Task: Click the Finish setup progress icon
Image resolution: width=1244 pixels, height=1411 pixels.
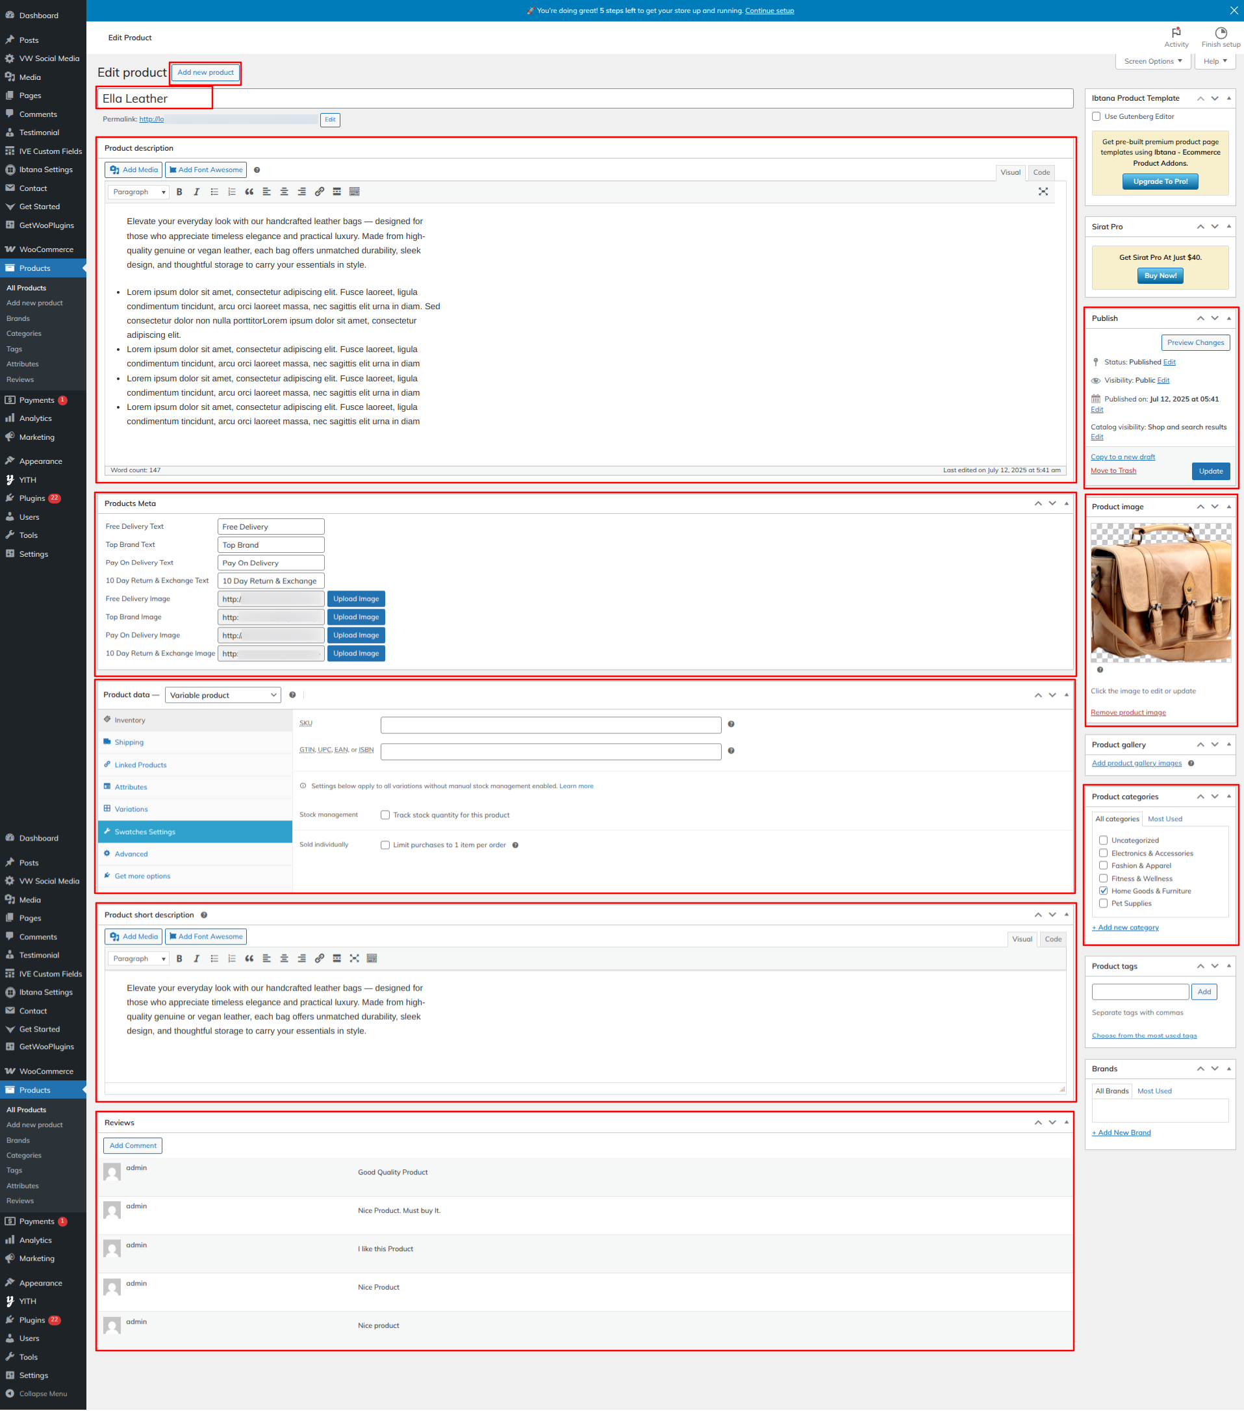Action: pos(1221,33)
